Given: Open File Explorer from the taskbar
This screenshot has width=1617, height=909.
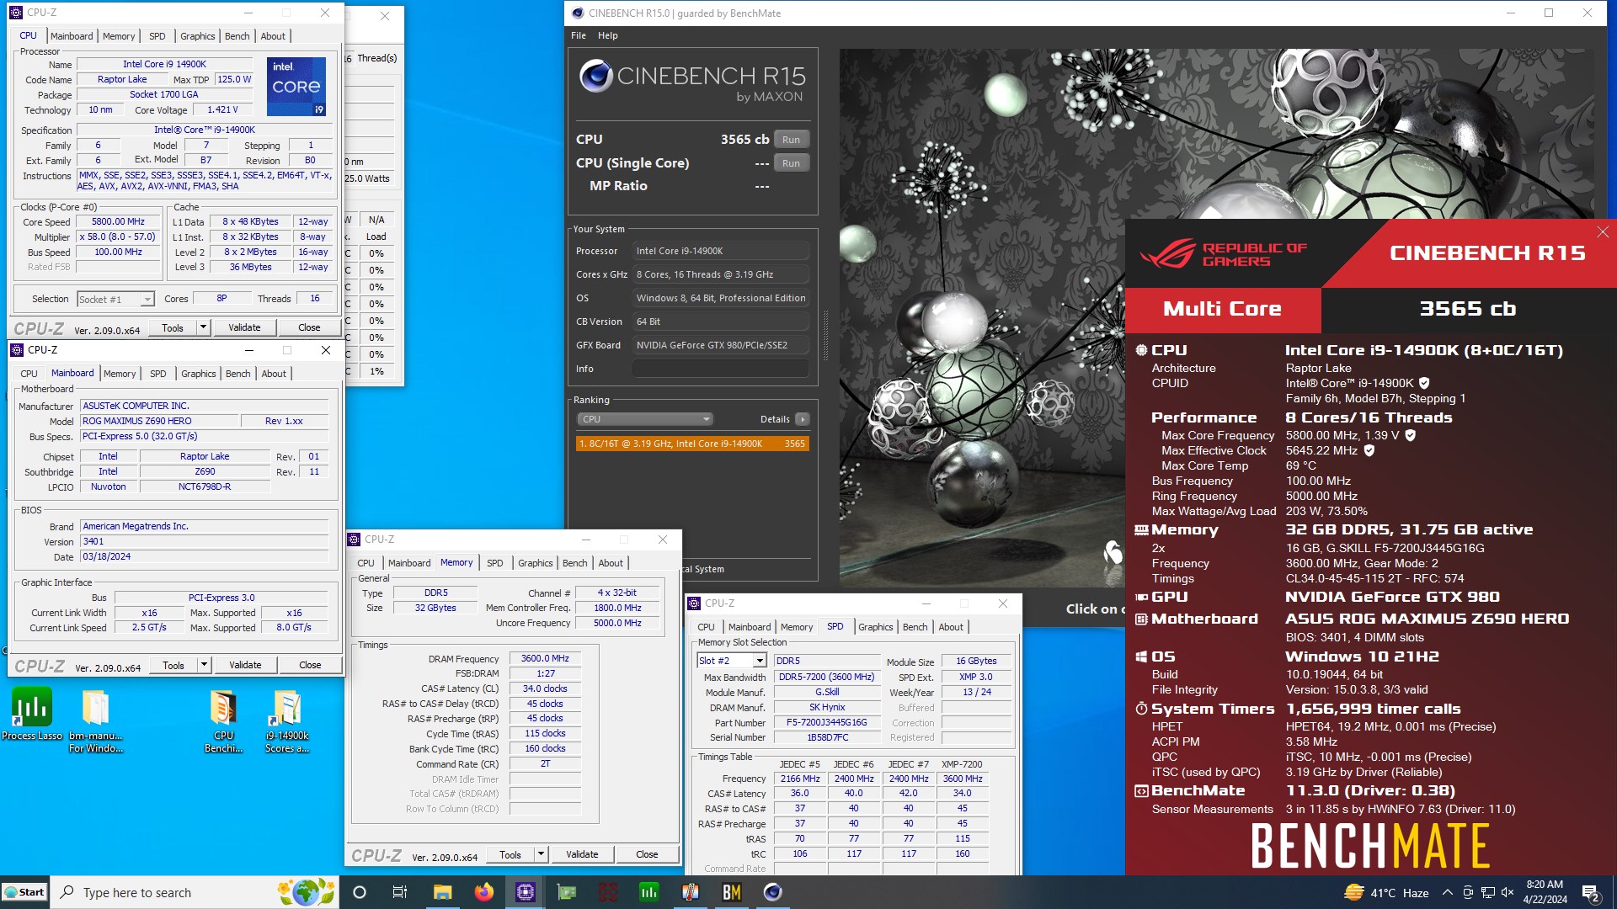Looking at the screenshot, I should click(442, 892).
